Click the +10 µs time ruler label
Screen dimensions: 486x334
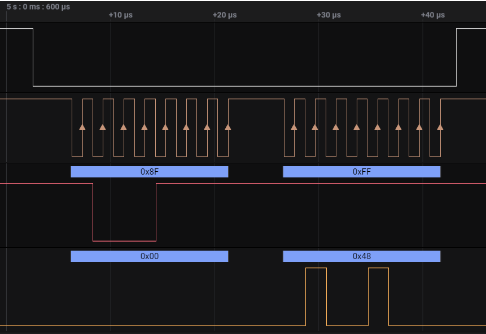coord(121,15)
